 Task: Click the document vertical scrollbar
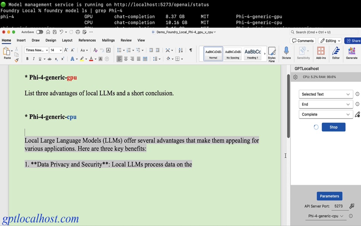pos(288,106)
